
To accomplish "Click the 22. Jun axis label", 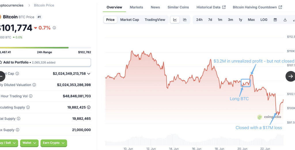I will (265, 149).
